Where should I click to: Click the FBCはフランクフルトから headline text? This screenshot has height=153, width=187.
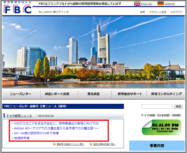point(80,4)
